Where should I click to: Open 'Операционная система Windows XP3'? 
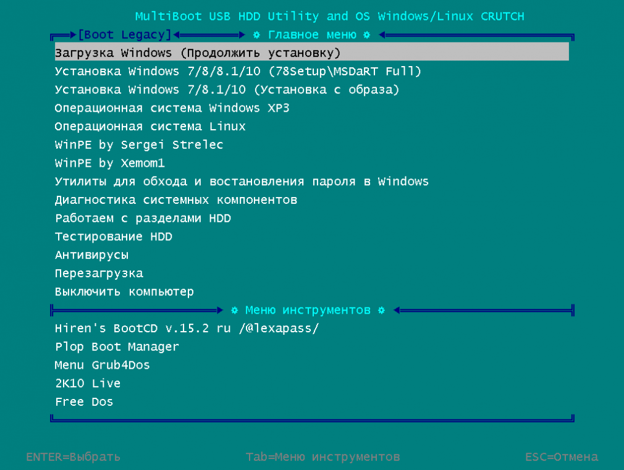(x=172, y=108)
